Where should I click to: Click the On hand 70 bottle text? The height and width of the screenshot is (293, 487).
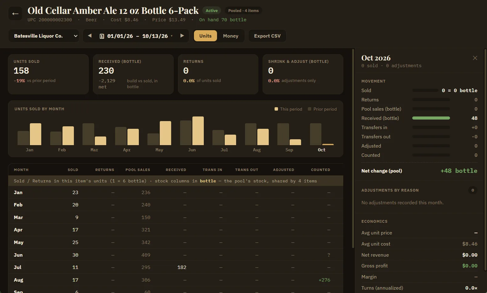point(223,20)
